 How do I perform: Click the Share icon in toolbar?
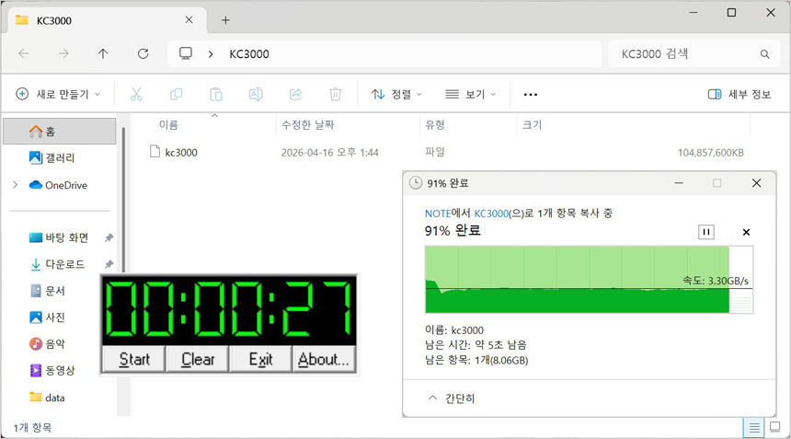295,94
